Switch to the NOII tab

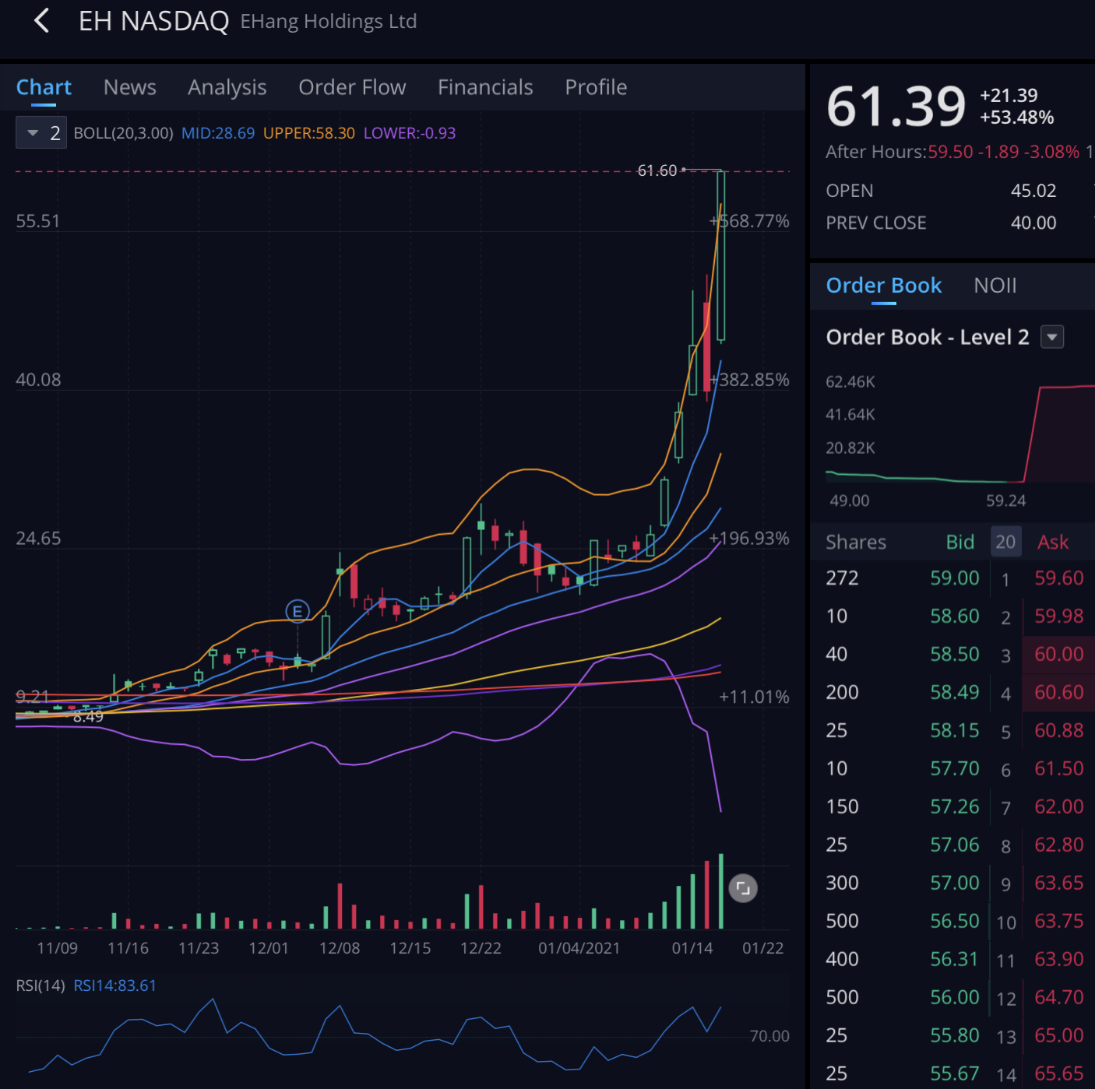coord(995,286)
